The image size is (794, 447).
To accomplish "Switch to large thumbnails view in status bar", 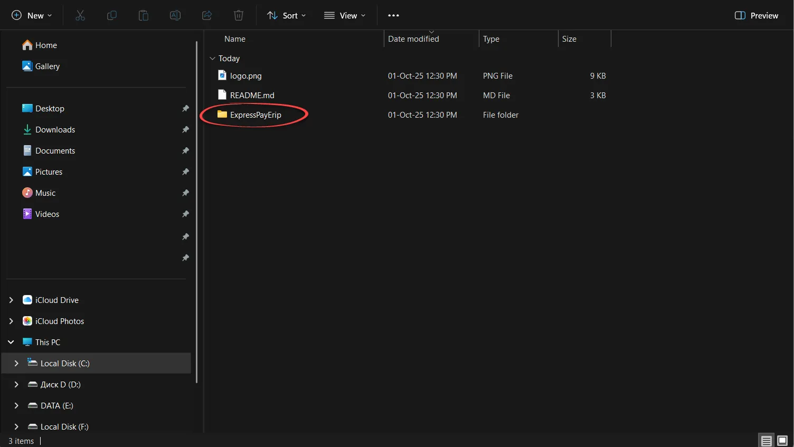I will tap(782, 441).
